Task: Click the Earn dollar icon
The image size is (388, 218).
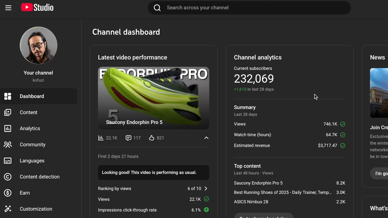Action: (8, 193)
